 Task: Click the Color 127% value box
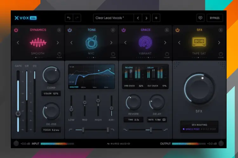pos(51,94)
